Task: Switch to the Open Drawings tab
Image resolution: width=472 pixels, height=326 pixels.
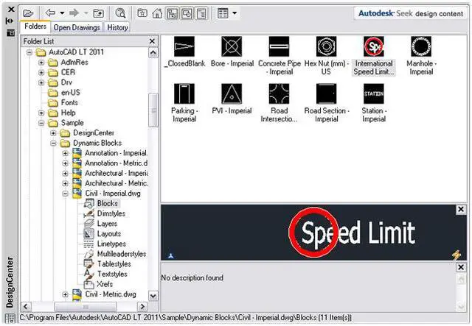Action: (x=77, y=27)
